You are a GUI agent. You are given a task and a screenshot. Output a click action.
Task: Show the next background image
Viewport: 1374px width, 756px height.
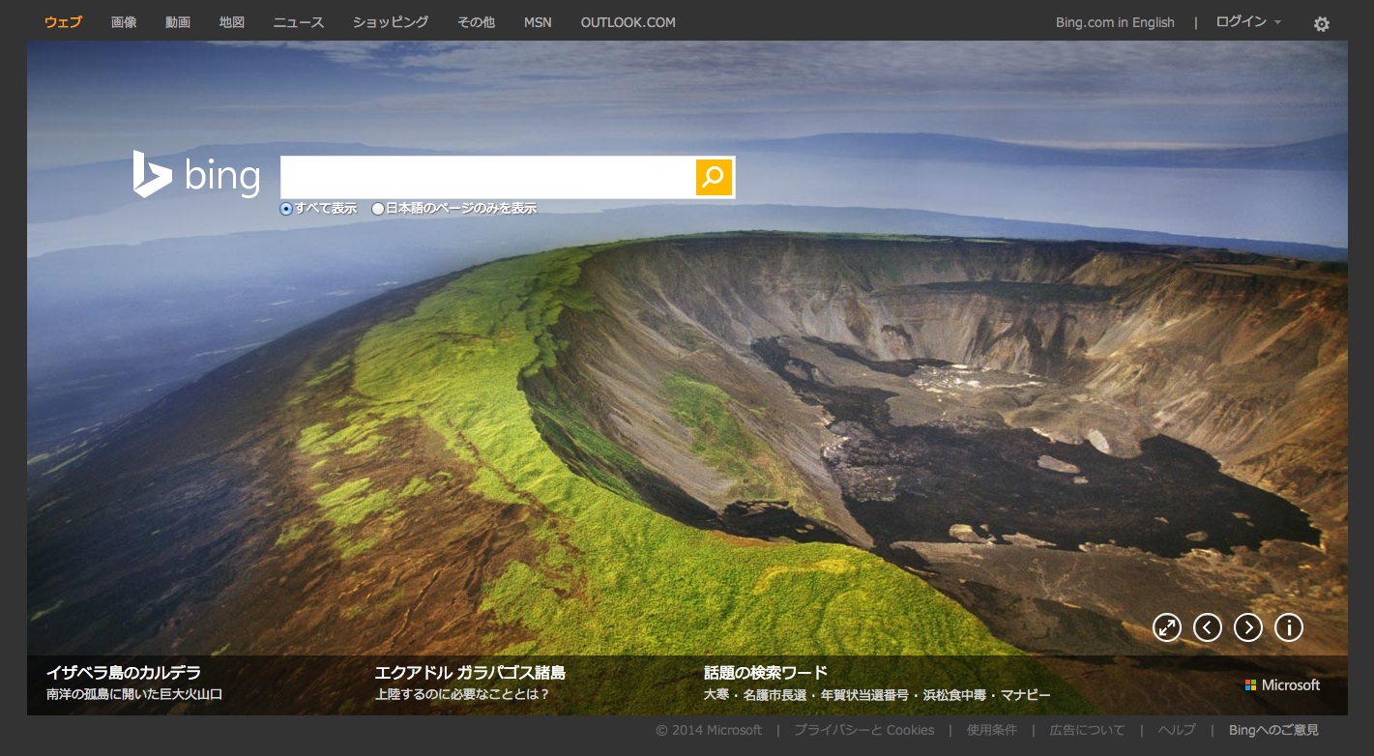click(1248, 627)
